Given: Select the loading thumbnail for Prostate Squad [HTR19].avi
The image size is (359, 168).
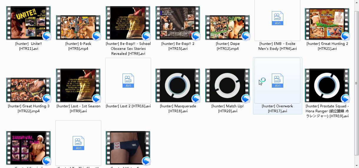Looking at the screenshot, I should point(327,86).
